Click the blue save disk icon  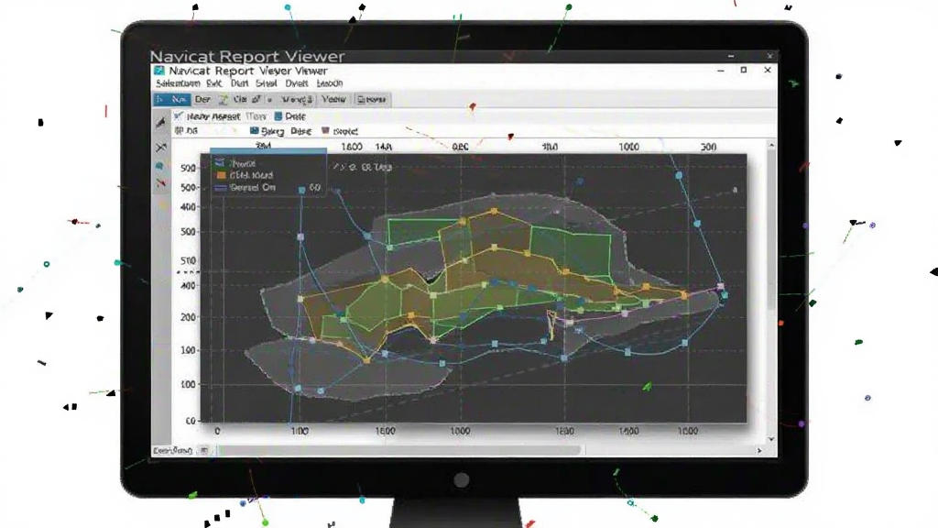(x=255, y=130)
